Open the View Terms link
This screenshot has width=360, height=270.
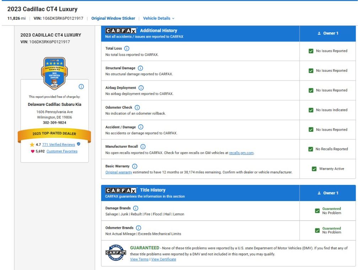[140, 259]
